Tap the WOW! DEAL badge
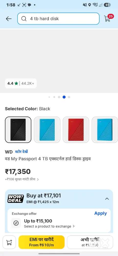 [x=16, y=199]
